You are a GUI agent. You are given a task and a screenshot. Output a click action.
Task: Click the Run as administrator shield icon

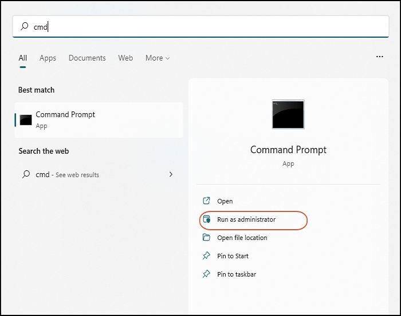[207, 219]
